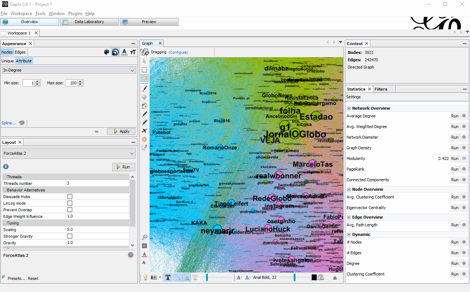Pick the label size icon in Appearance

coord(133,52)
